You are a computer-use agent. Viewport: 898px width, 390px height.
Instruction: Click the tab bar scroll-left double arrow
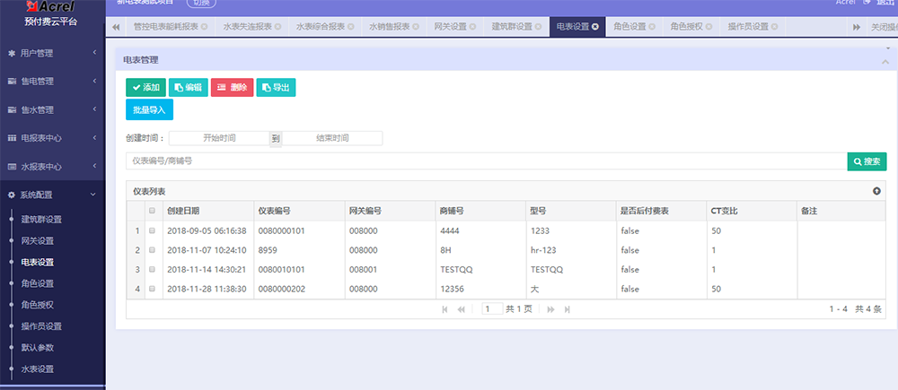(117, 27)
